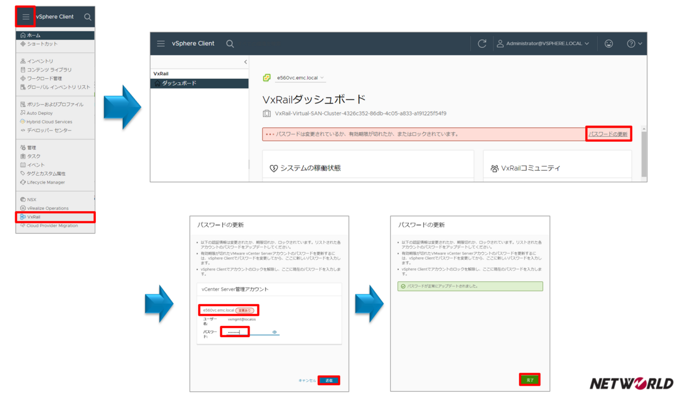This screenshot has width=676, height=398.
Task: Click the vRealize Operations icon
Action: (x=23, y=208)
